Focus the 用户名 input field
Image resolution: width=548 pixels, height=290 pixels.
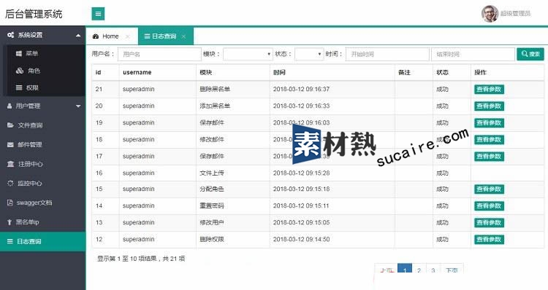click(159, 55)
